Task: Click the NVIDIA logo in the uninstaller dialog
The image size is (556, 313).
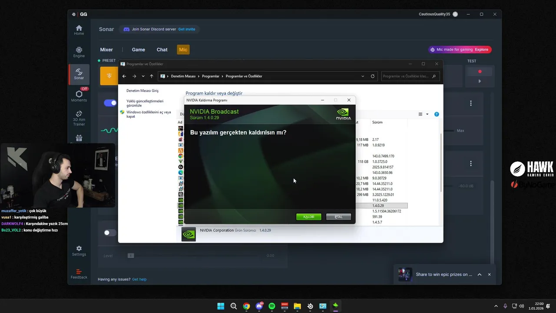Action: tap(344, 114)
